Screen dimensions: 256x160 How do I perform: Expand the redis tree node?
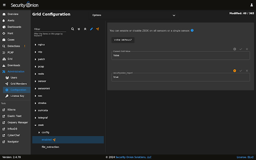pos(36,74)
